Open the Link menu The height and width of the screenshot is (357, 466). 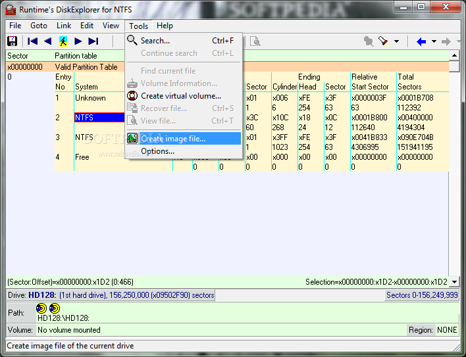(64, 26)
